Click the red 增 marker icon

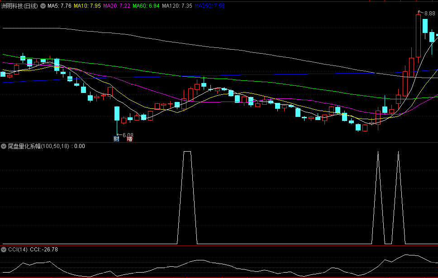point(129,139)
